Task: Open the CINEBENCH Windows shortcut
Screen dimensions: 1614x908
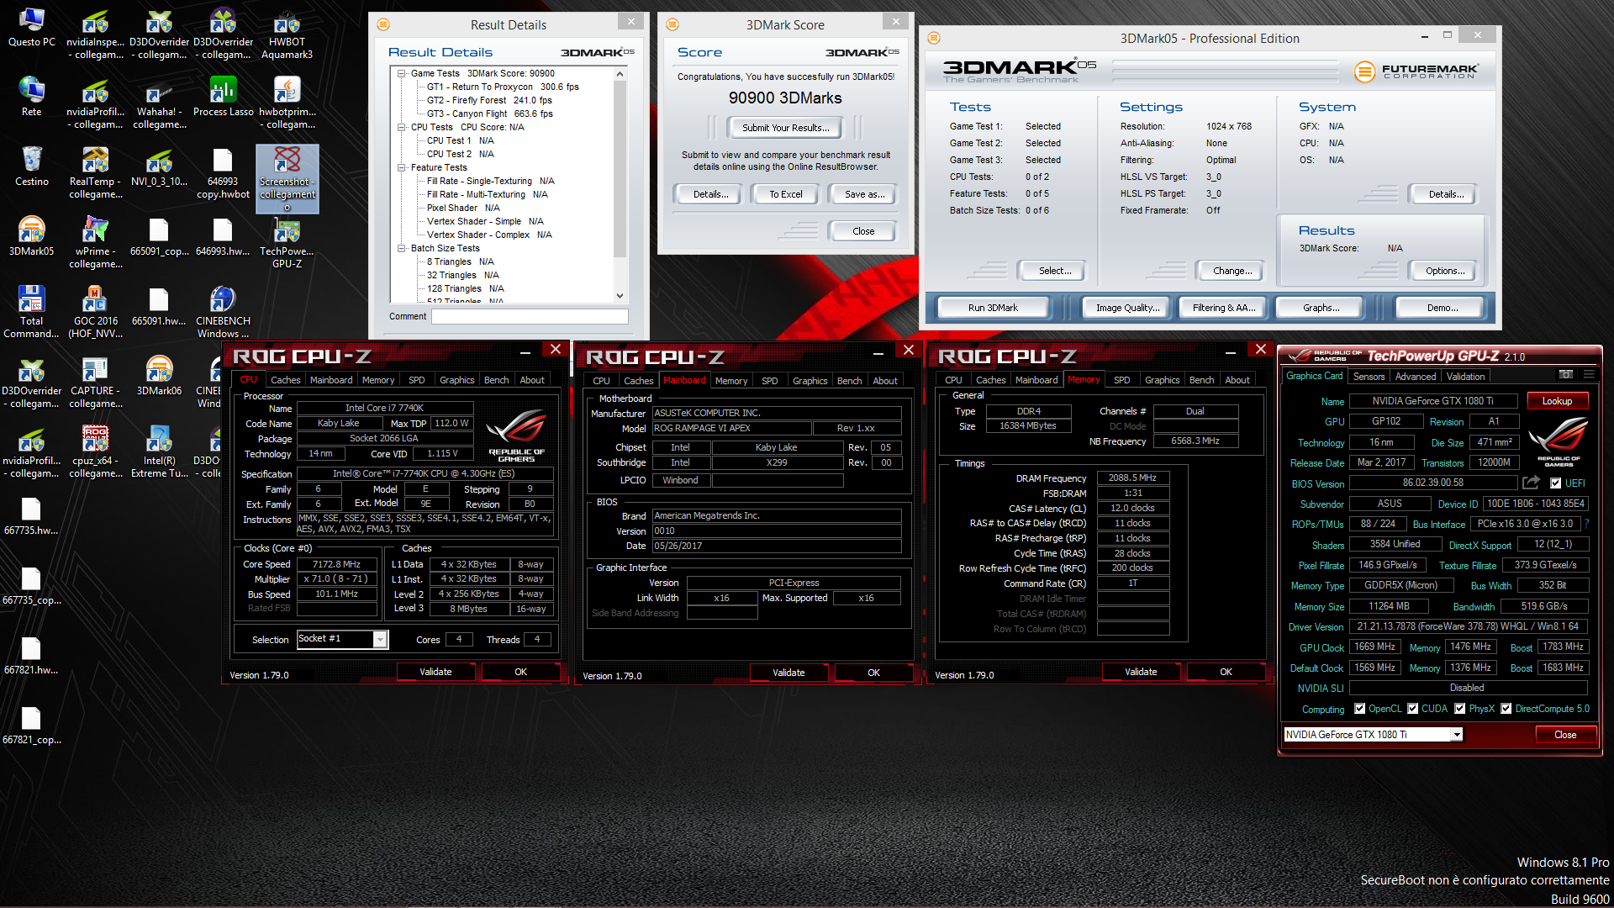Action: 223,313
